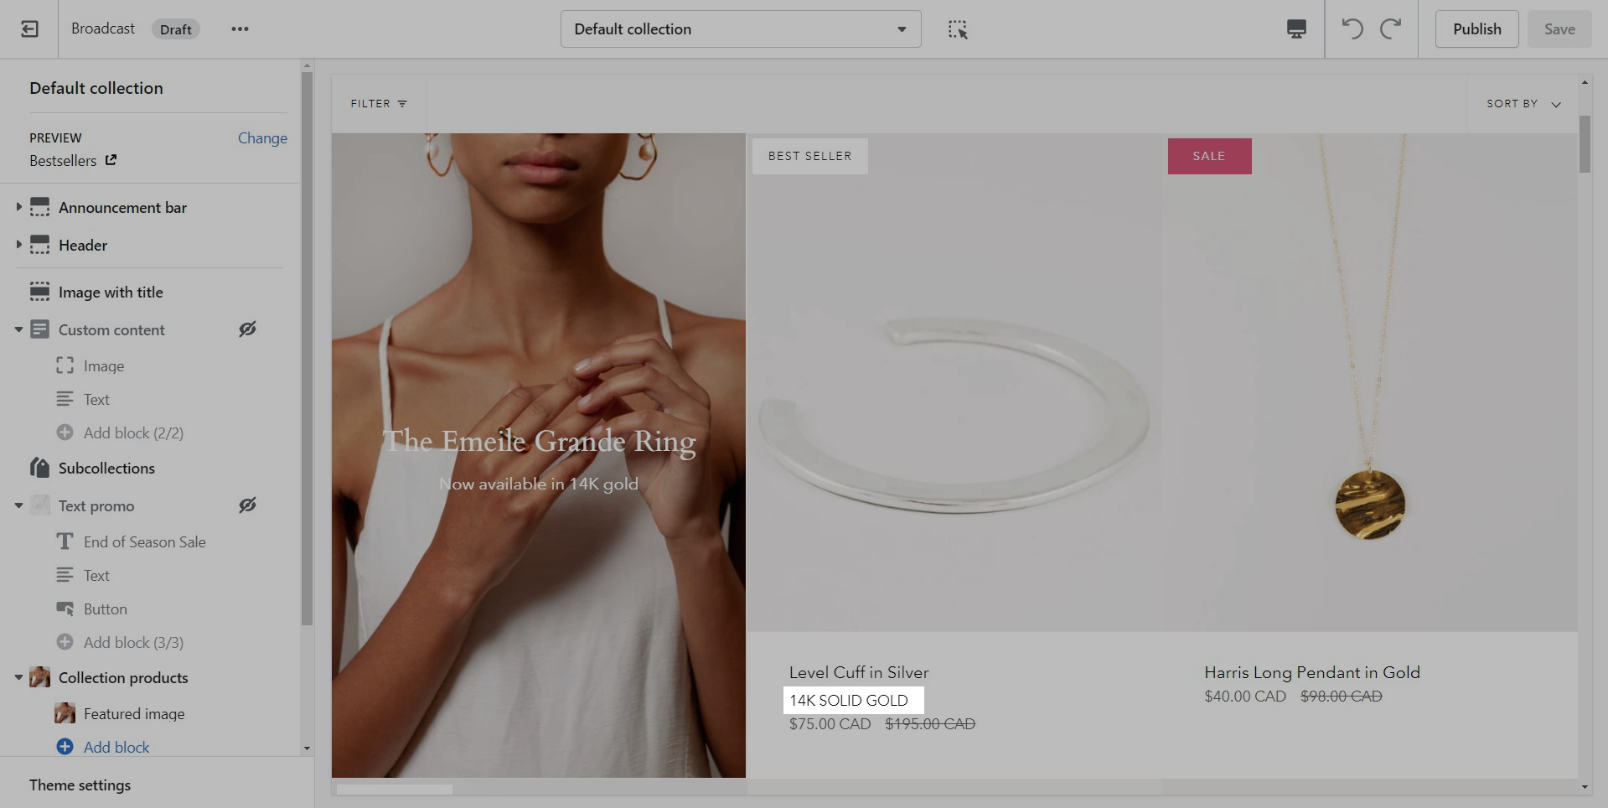Open Bestsellers preview external link icon
1608x808 pixels.
(x=111, y=160)
